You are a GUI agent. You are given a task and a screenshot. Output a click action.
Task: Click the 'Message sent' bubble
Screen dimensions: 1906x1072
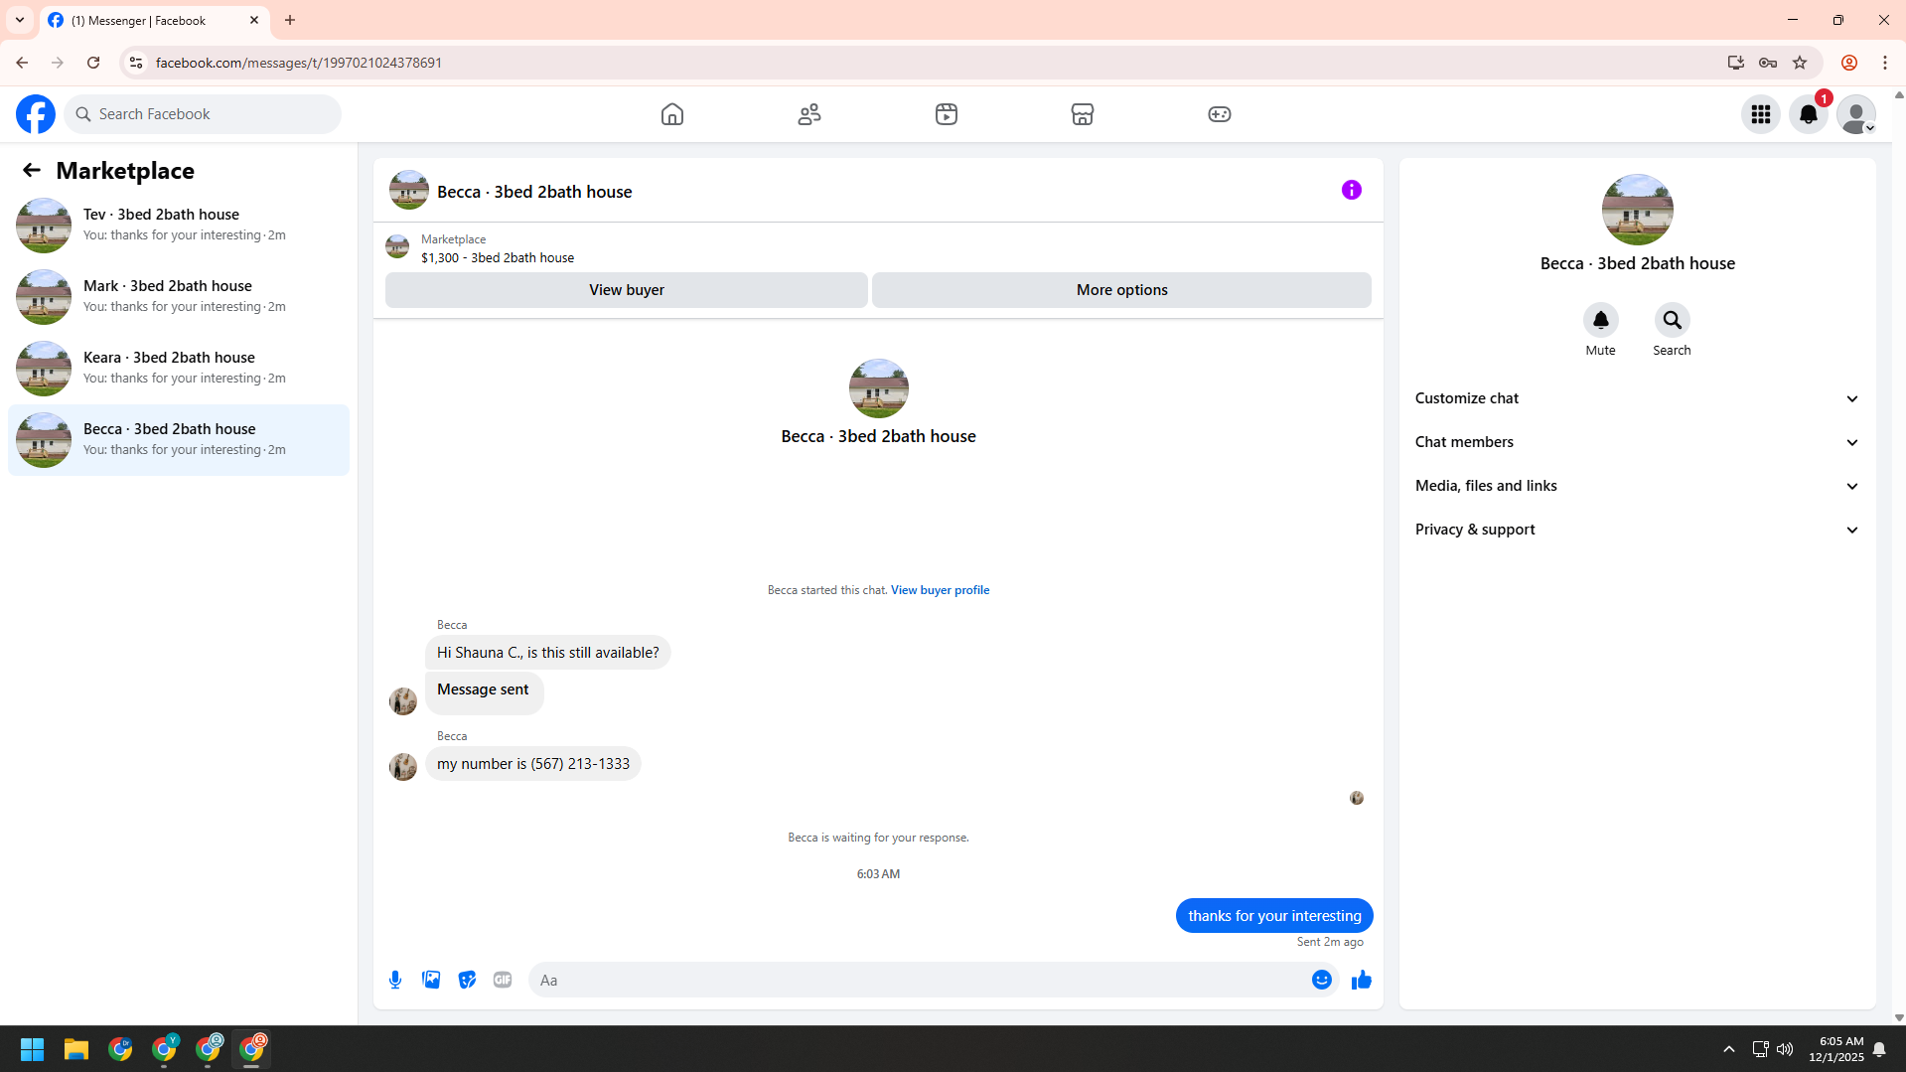(484, 692)
